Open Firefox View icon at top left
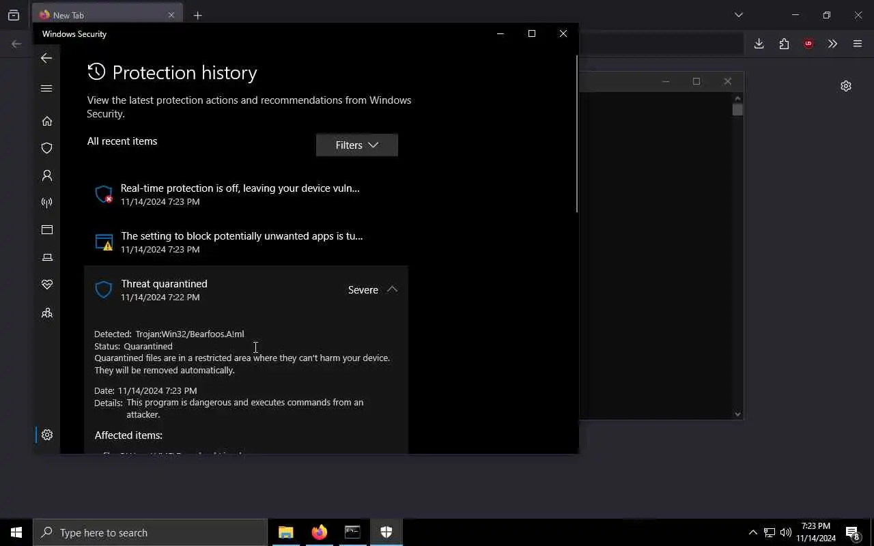This screenshot has height=546, width=874. point(14,15)
